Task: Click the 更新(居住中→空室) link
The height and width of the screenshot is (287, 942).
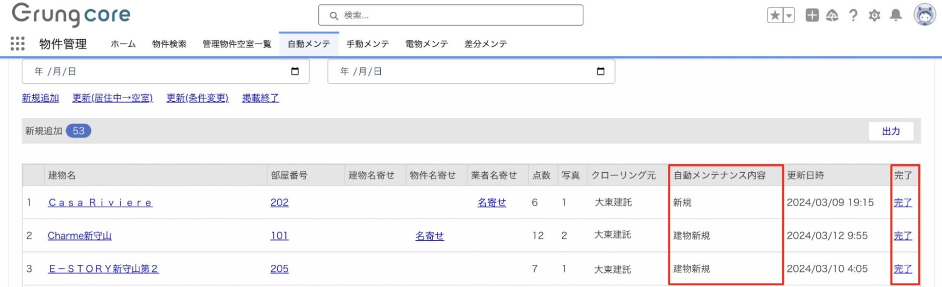Action: pyautogui.click(x=112, y=98)
